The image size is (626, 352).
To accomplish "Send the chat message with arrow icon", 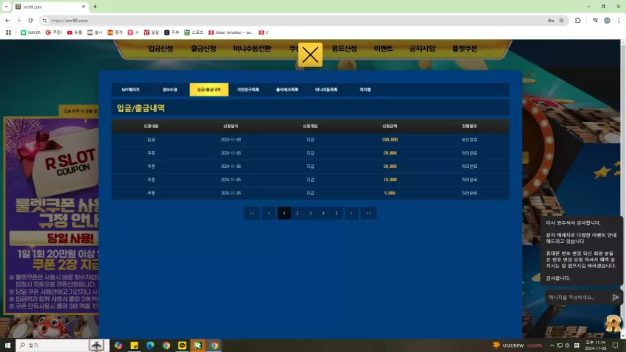I will pyautogui.click(x=615, y=298).
